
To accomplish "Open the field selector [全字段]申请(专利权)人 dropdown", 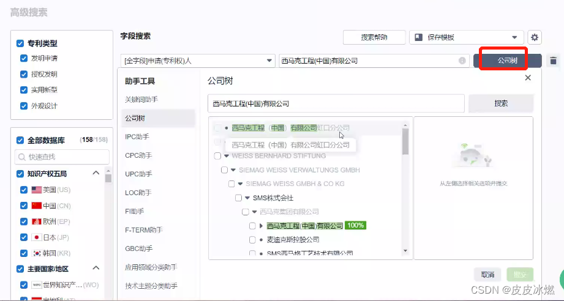I will (x=198, y=61).
